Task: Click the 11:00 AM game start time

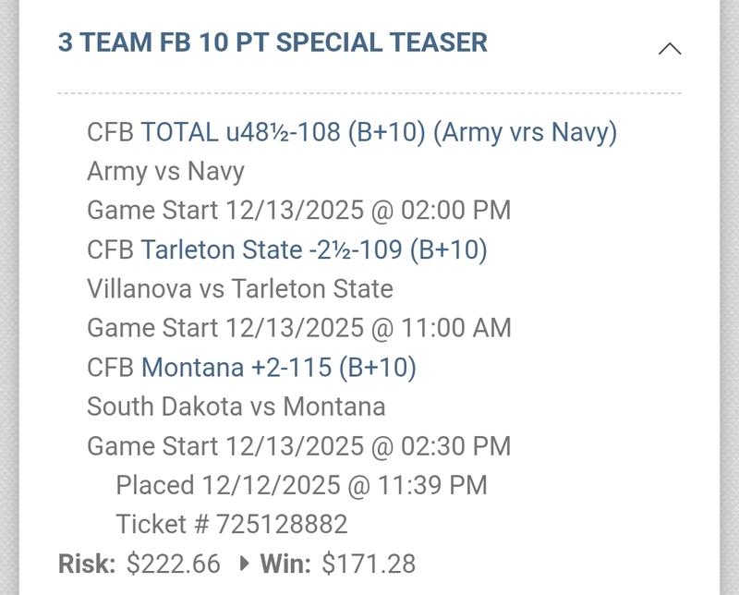Action: point(459,328)
